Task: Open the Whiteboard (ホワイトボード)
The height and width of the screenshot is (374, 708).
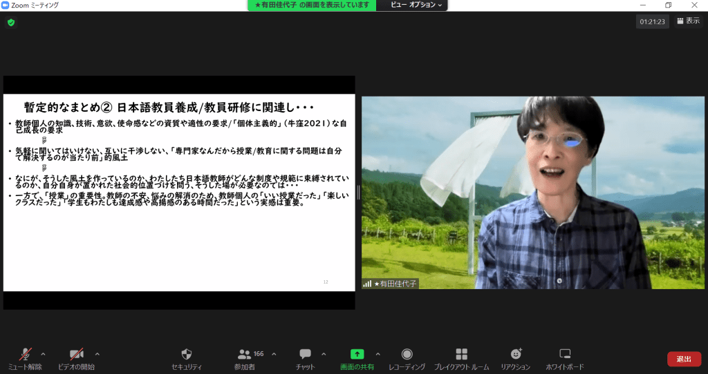Action: [565, 355]
